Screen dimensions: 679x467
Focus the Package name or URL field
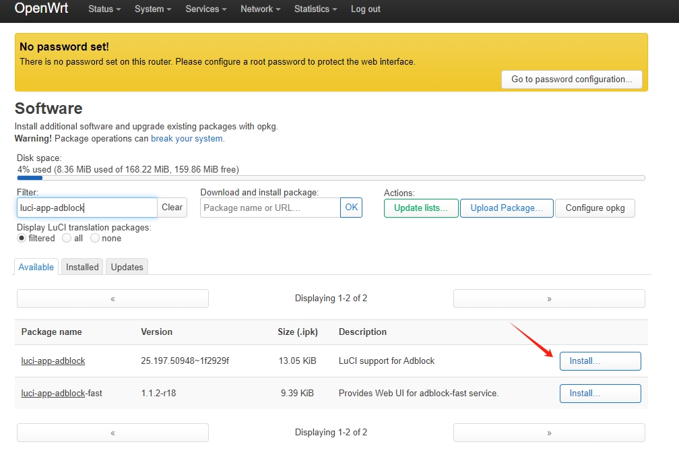click(270, 208)
